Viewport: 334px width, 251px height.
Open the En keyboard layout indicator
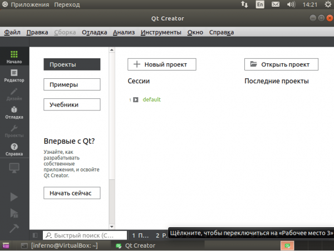[x=260, y=4]
